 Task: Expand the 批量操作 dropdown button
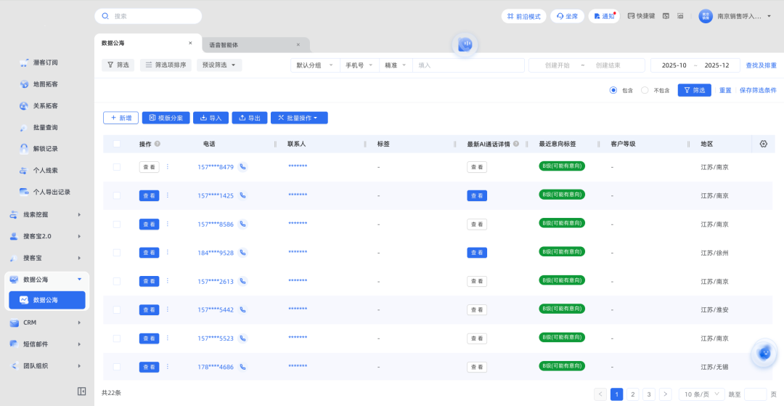299,118
